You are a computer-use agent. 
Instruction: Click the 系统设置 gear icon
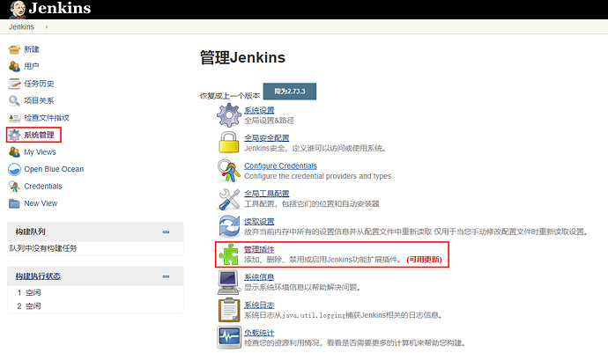229,115
